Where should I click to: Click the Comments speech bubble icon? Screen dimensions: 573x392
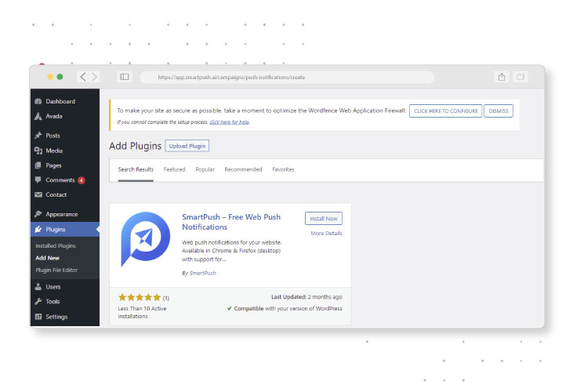pos(38,180)
